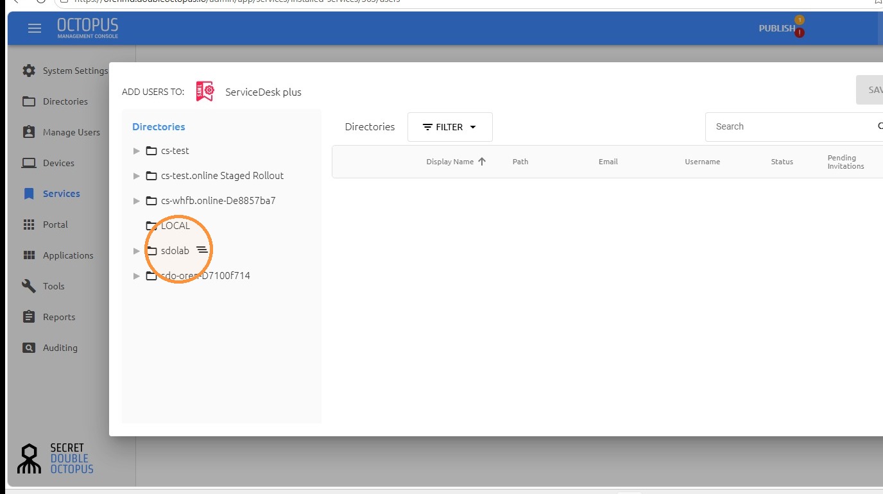The height and width of the screenshot is (494, 883).
Task: Click the Directories folder icon in the sidebar
Action: click(x=29, y=101)
